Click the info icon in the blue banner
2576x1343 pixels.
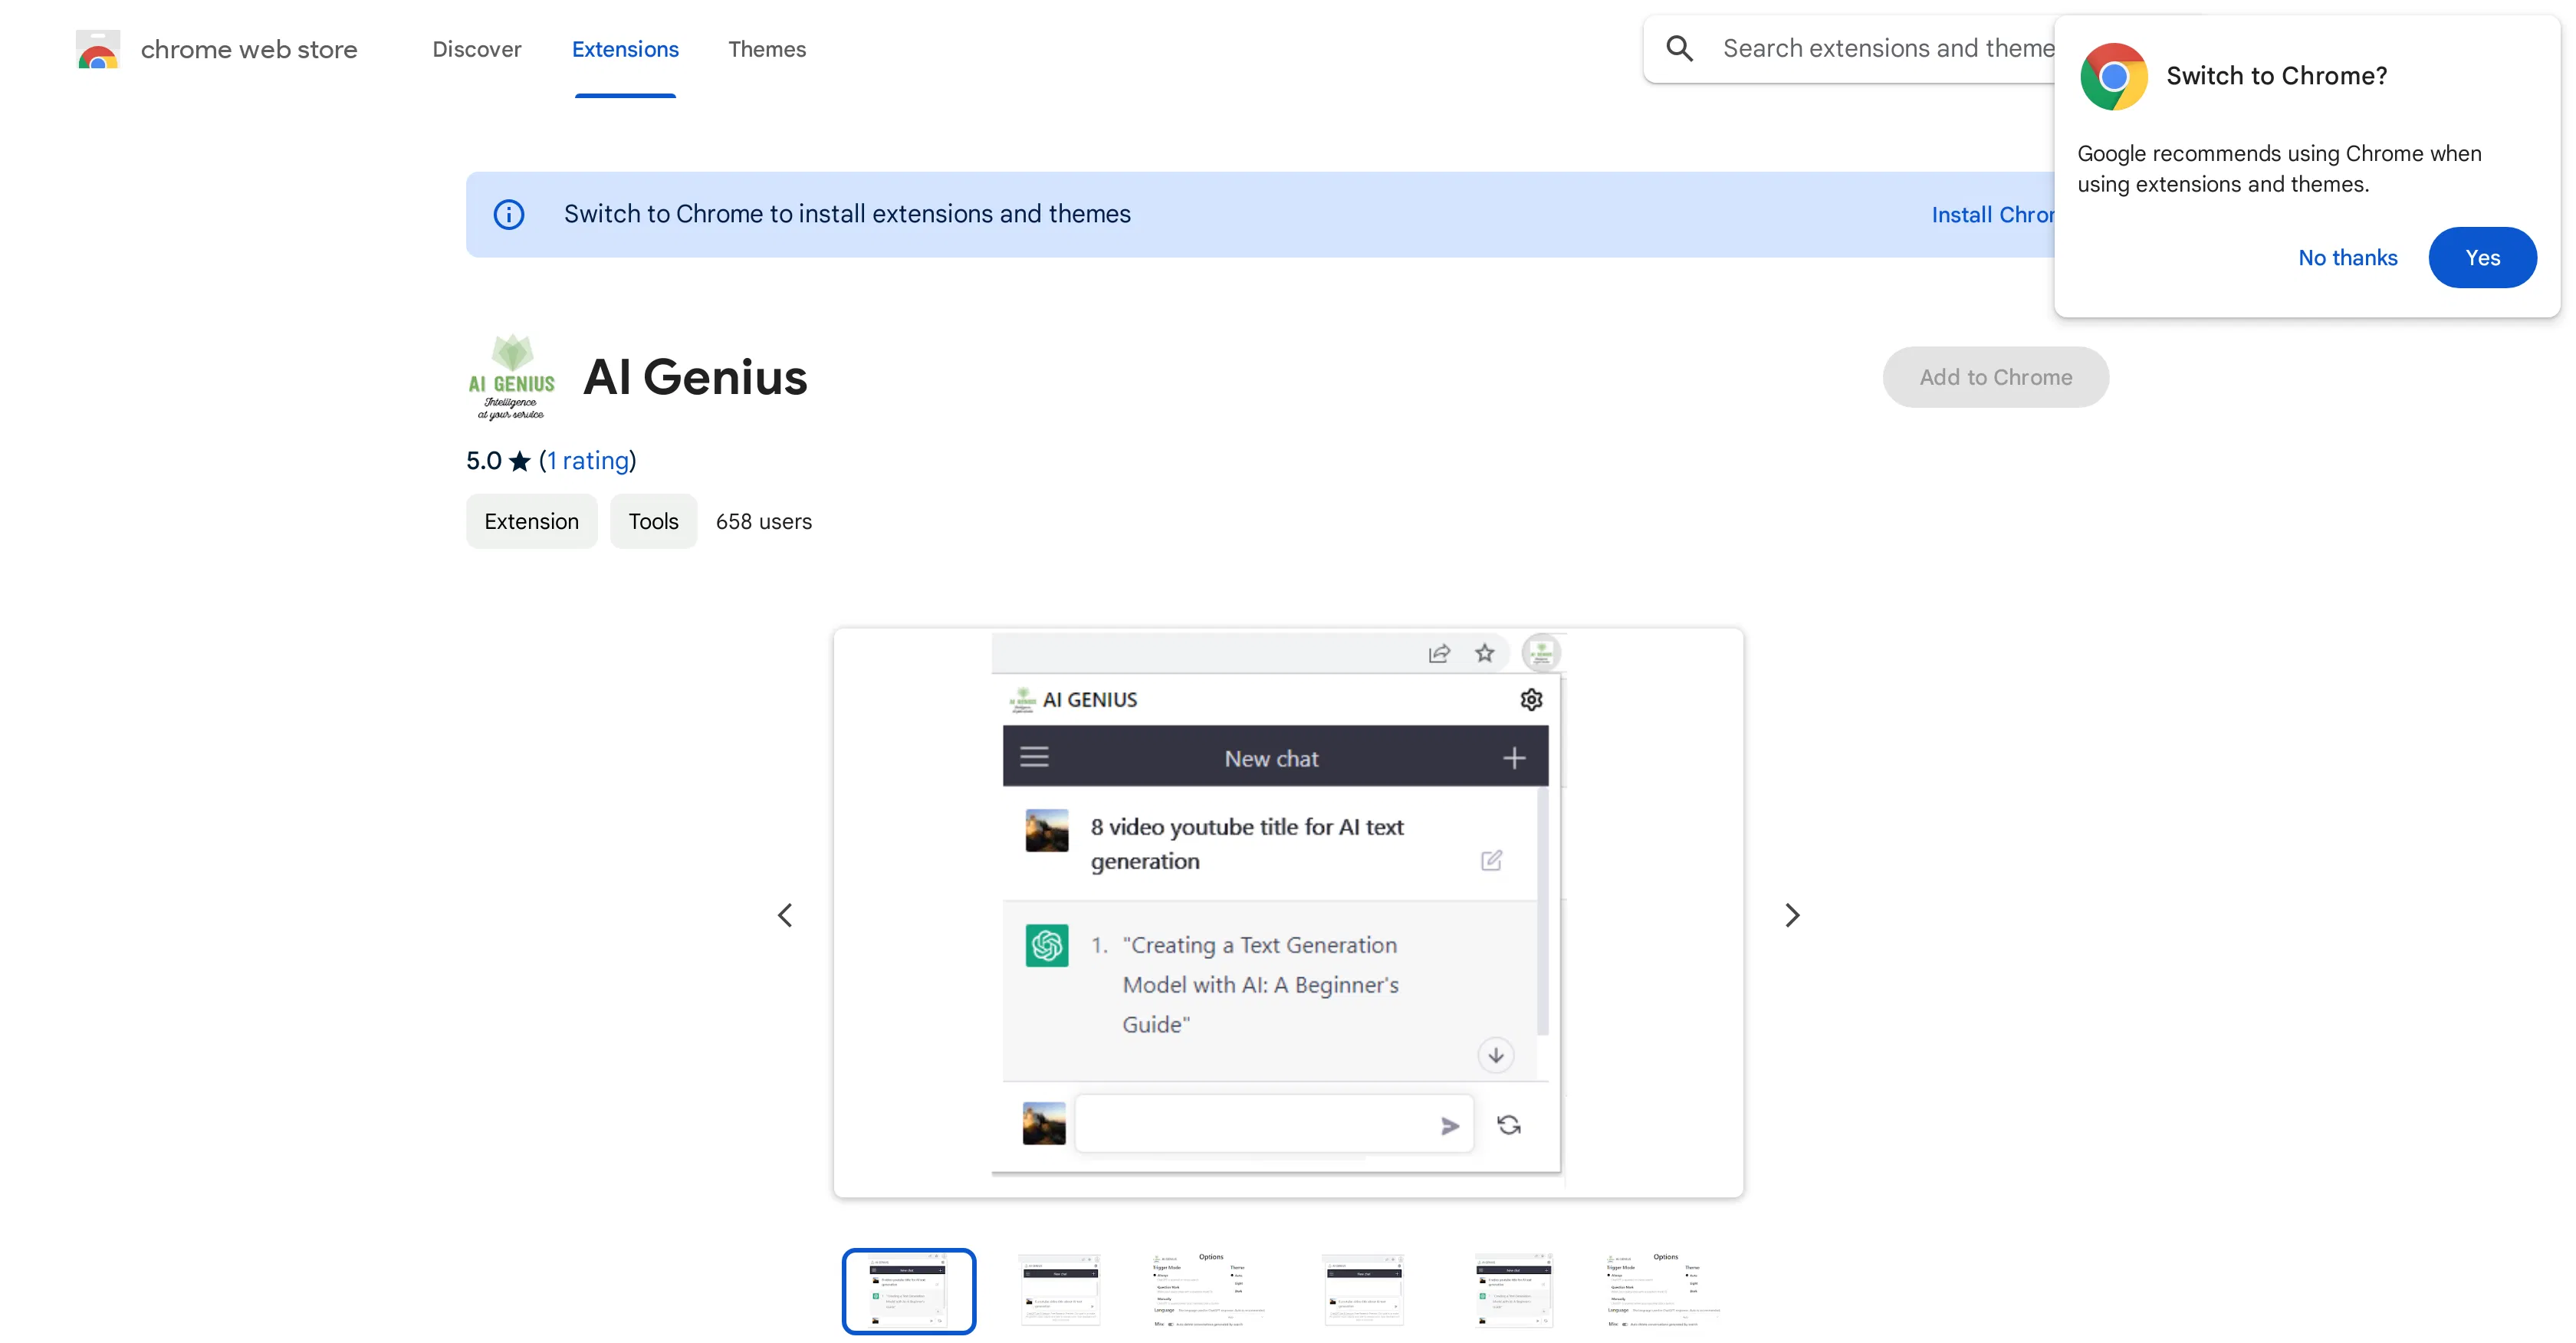(510, 214)
